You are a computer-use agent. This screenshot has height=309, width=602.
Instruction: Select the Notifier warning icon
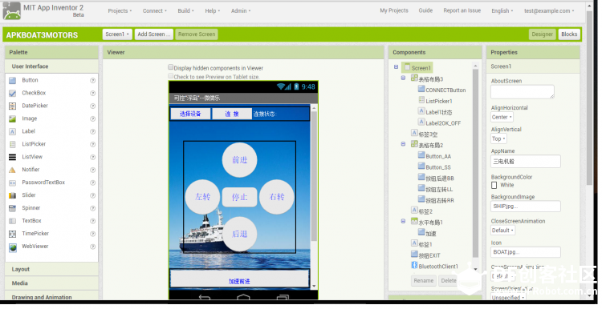click(x=12, y=170)
